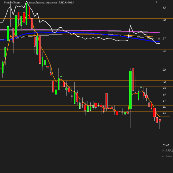Click the 'munafasutra.tbrjar.com' site text

pyautogui.click(x=43, y=2)
